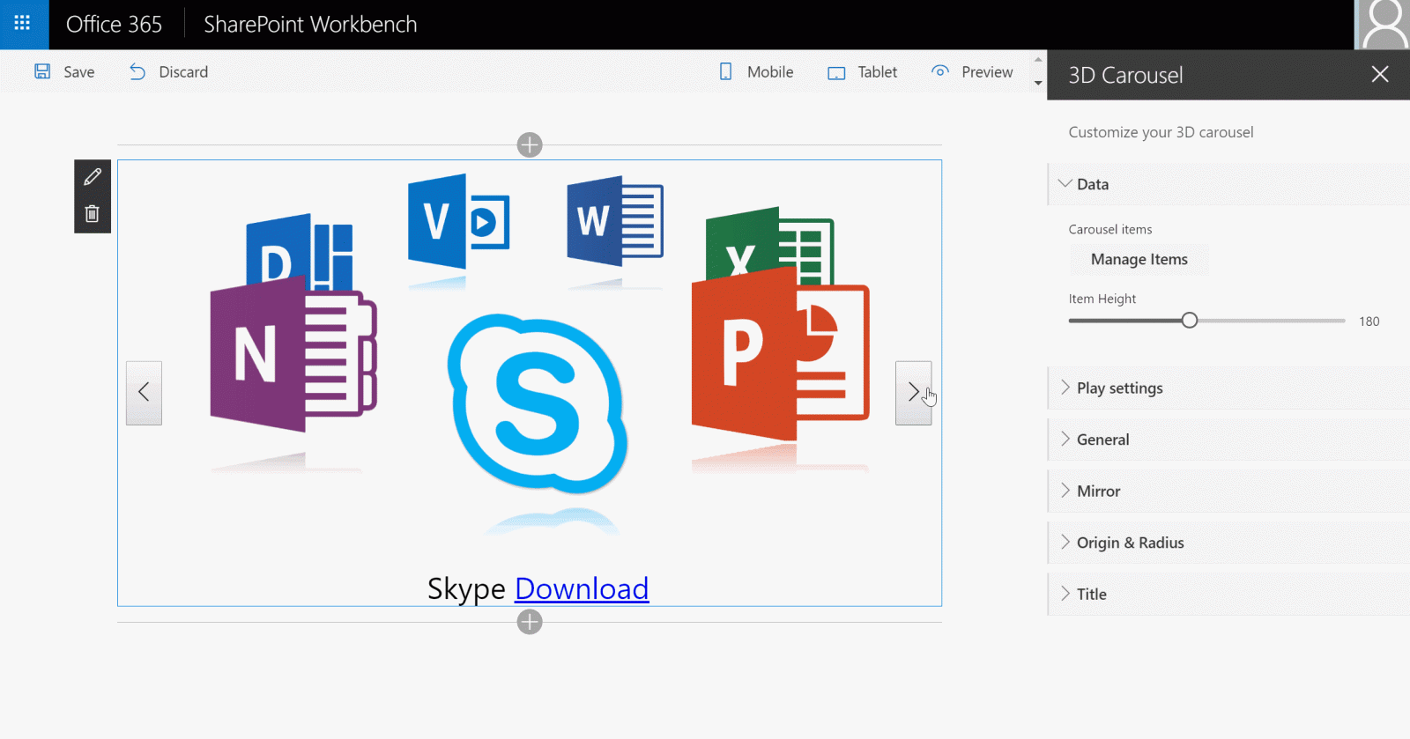The image size is (1410, 739).
Task: Adjust the Item Height slider handle
Action: [1190, 321]
